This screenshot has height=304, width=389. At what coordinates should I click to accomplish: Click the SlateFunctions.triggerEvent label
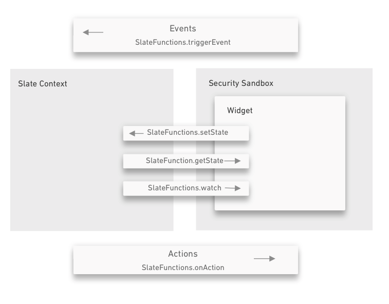(x=183, y=42)
